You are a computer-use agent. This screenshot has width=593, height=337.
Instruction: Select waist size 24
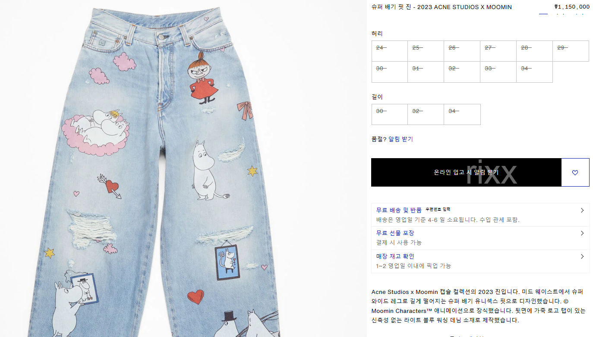(390, 51)
